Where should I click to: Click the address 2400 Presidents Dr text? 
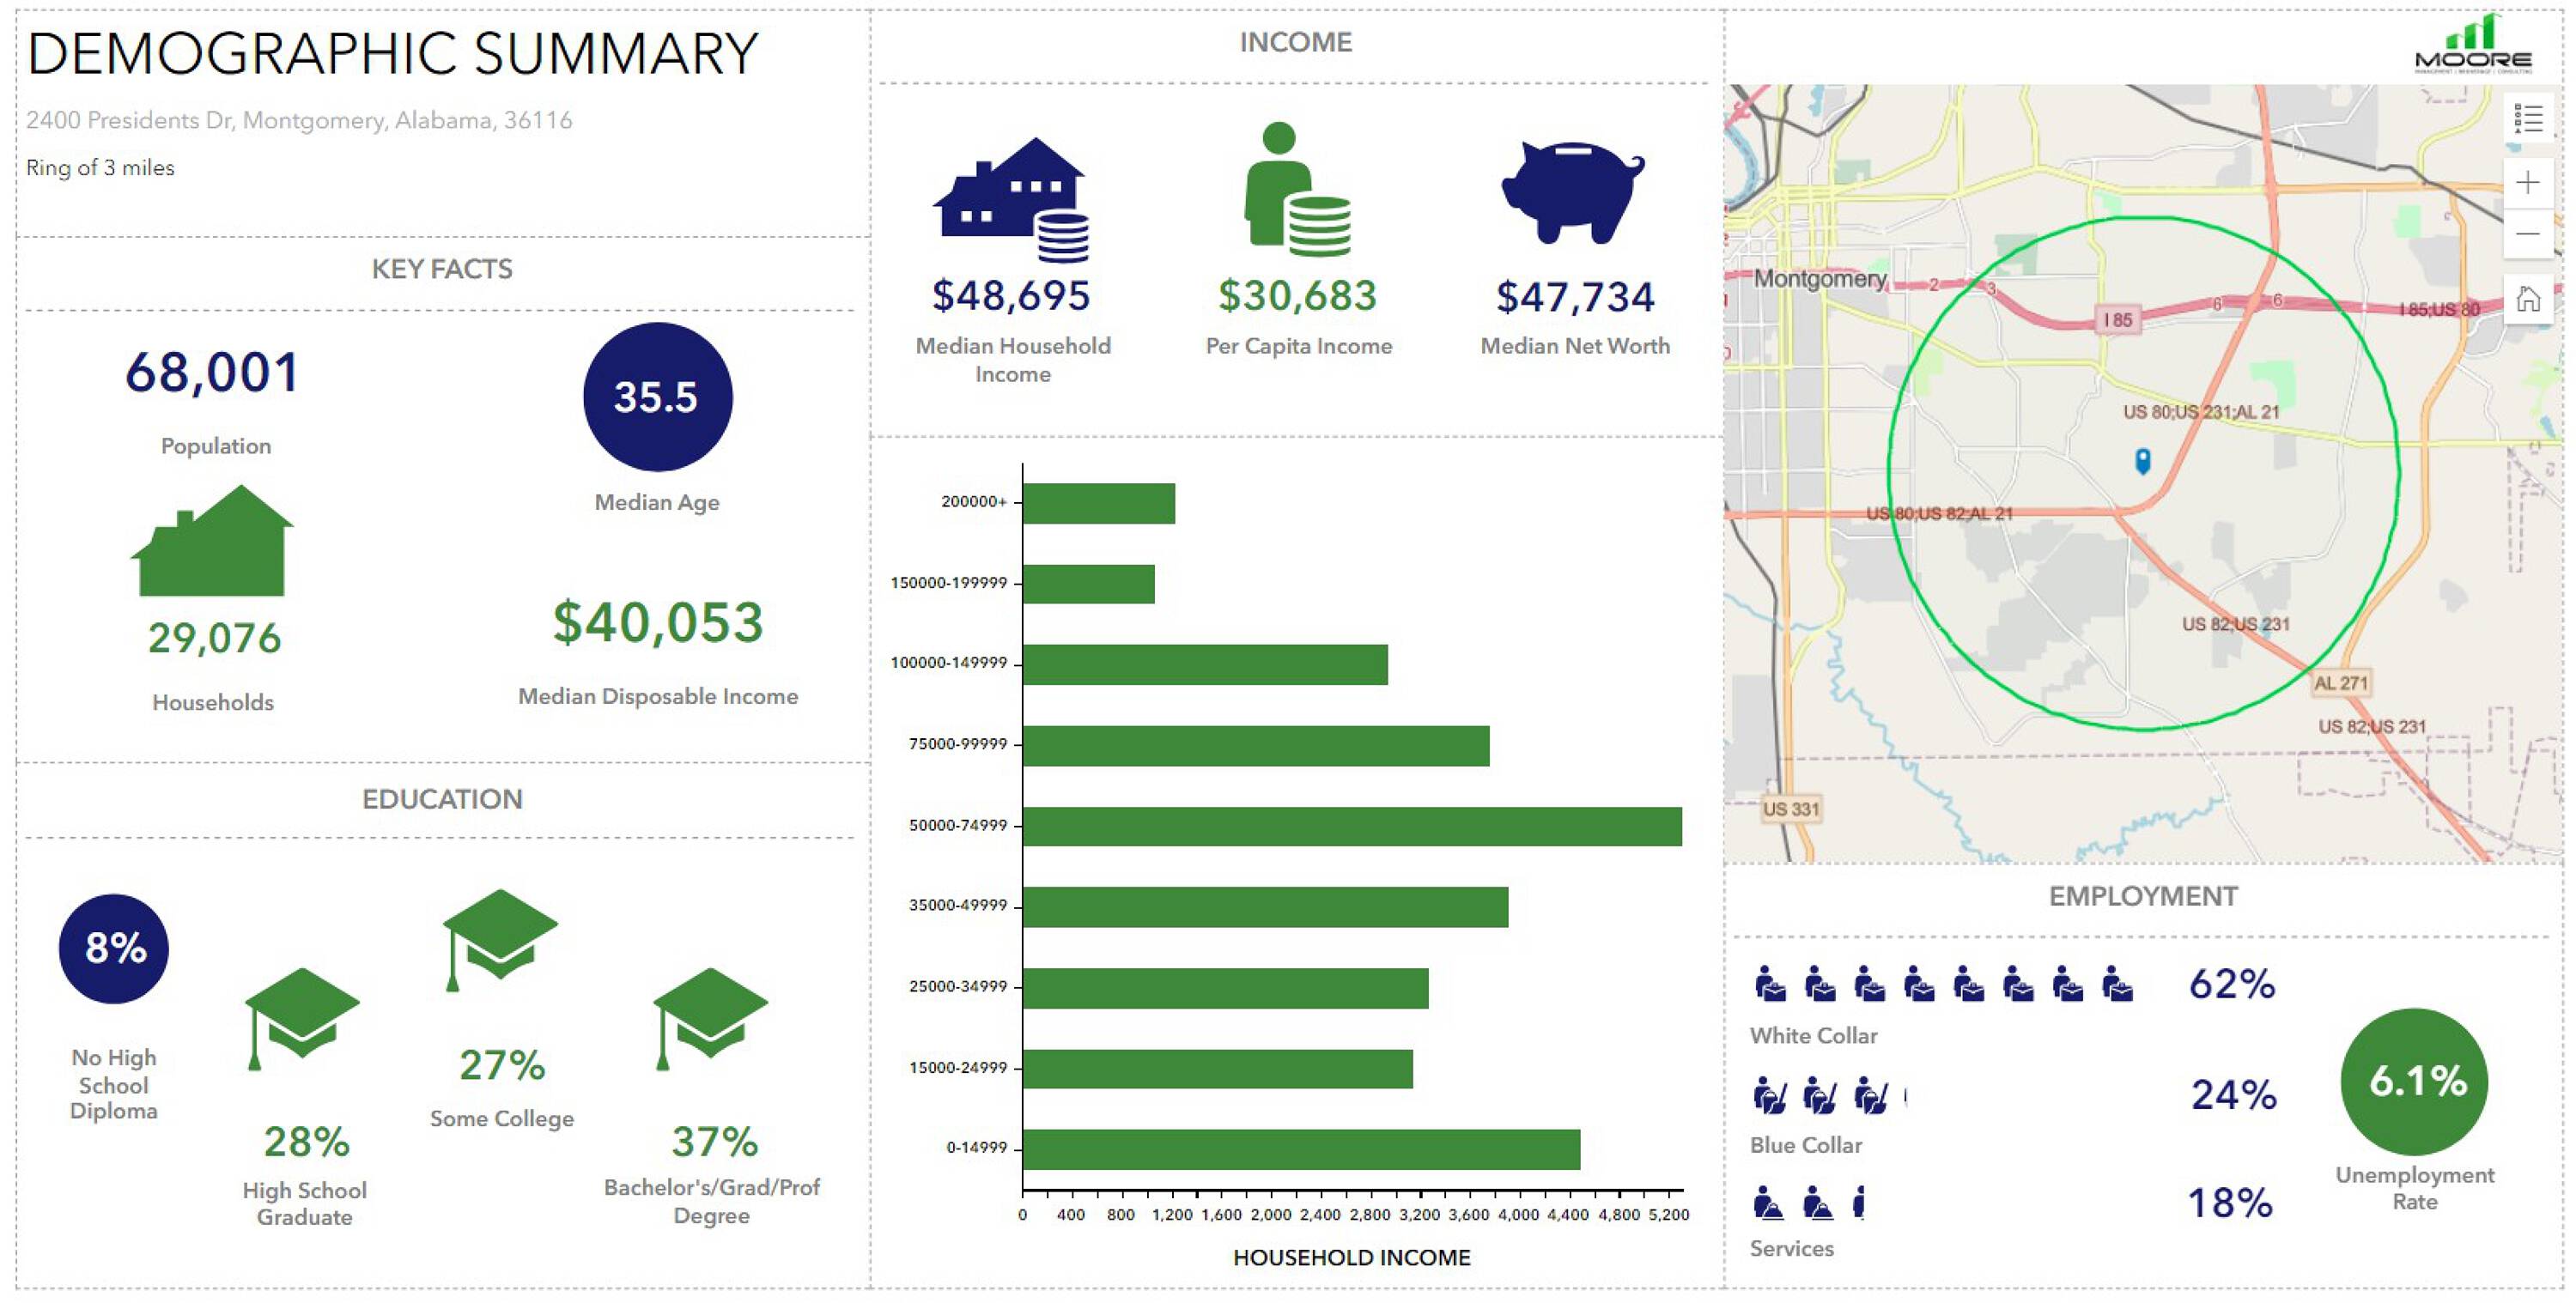[299, 120]
